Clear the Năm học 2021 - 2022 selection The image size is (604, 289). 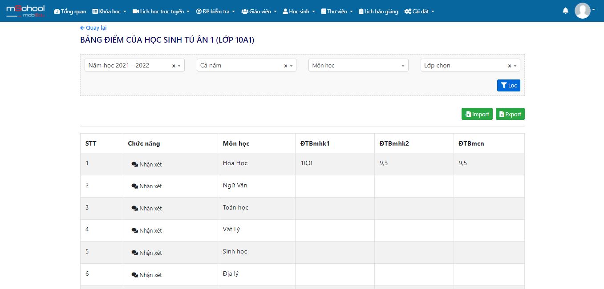(174, 66)
